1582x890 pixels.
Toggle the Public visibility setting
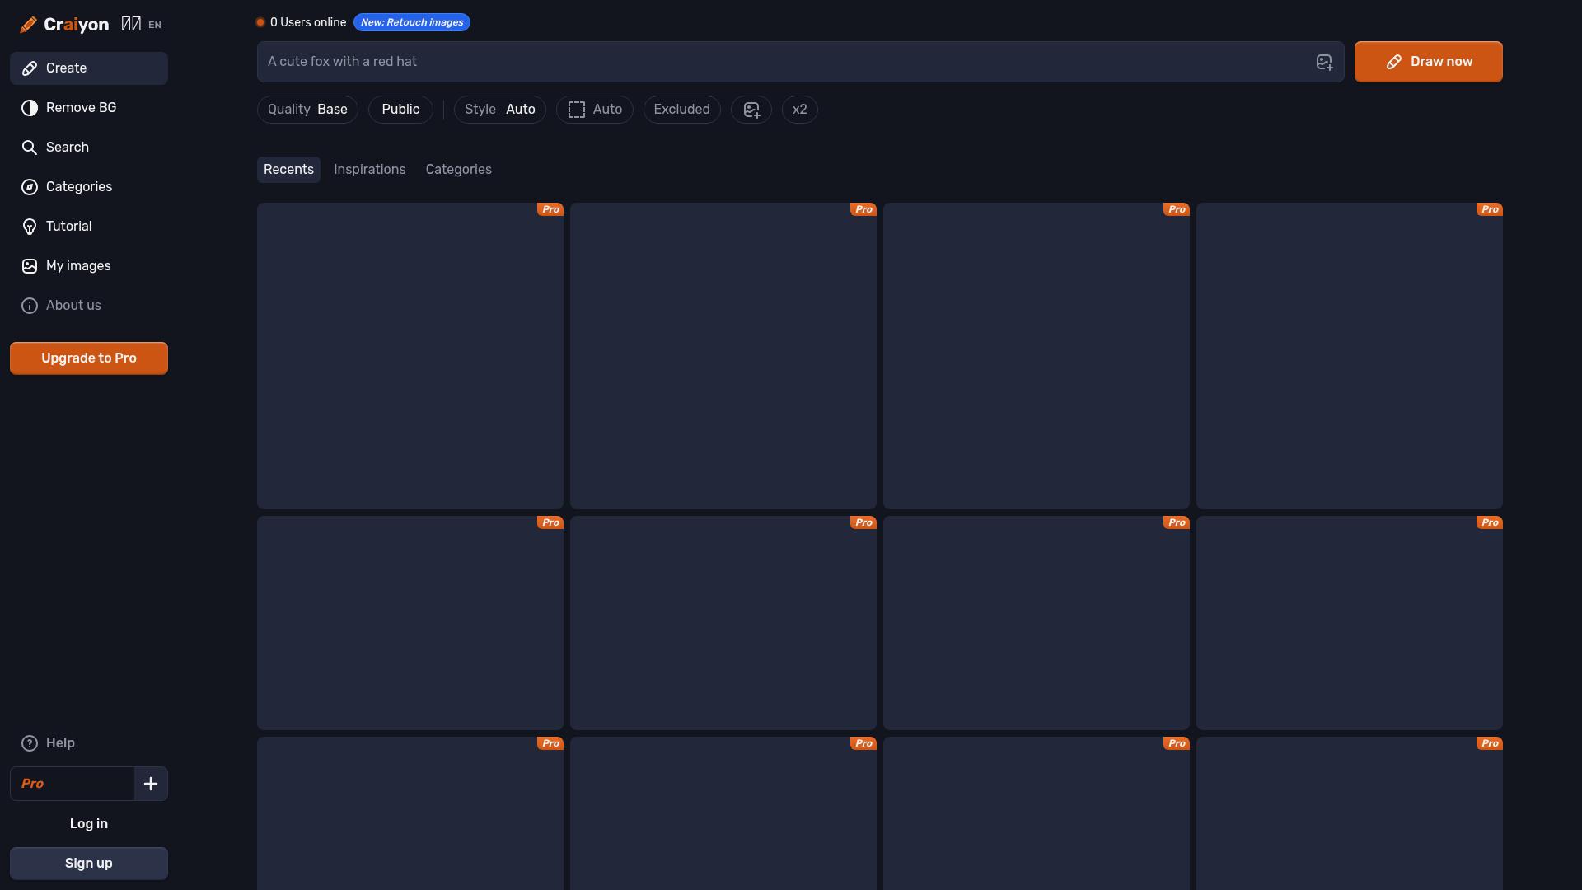pyautogui.click(x=400, y=109)
